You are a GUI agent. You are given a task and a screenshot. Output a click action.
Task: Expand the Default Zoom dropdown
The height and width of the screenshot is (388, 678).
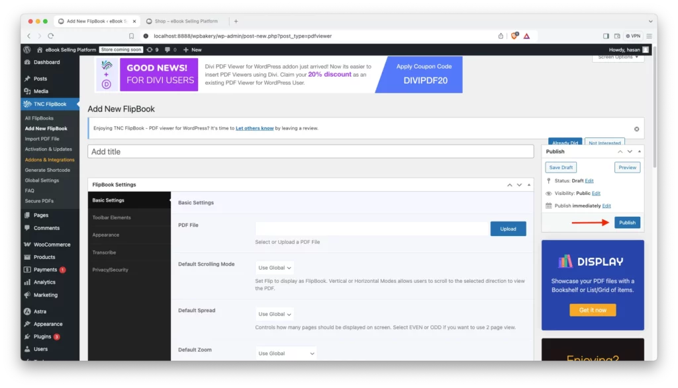[x=286, y=354]
